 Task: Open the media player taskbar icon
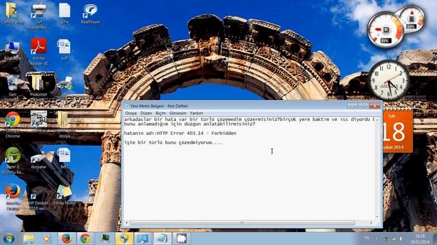tap(46, 239)
